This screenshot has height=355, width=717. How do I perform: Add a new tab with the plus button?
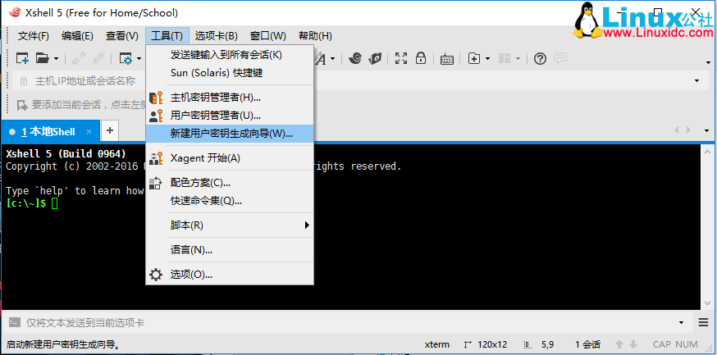point(110,130)
